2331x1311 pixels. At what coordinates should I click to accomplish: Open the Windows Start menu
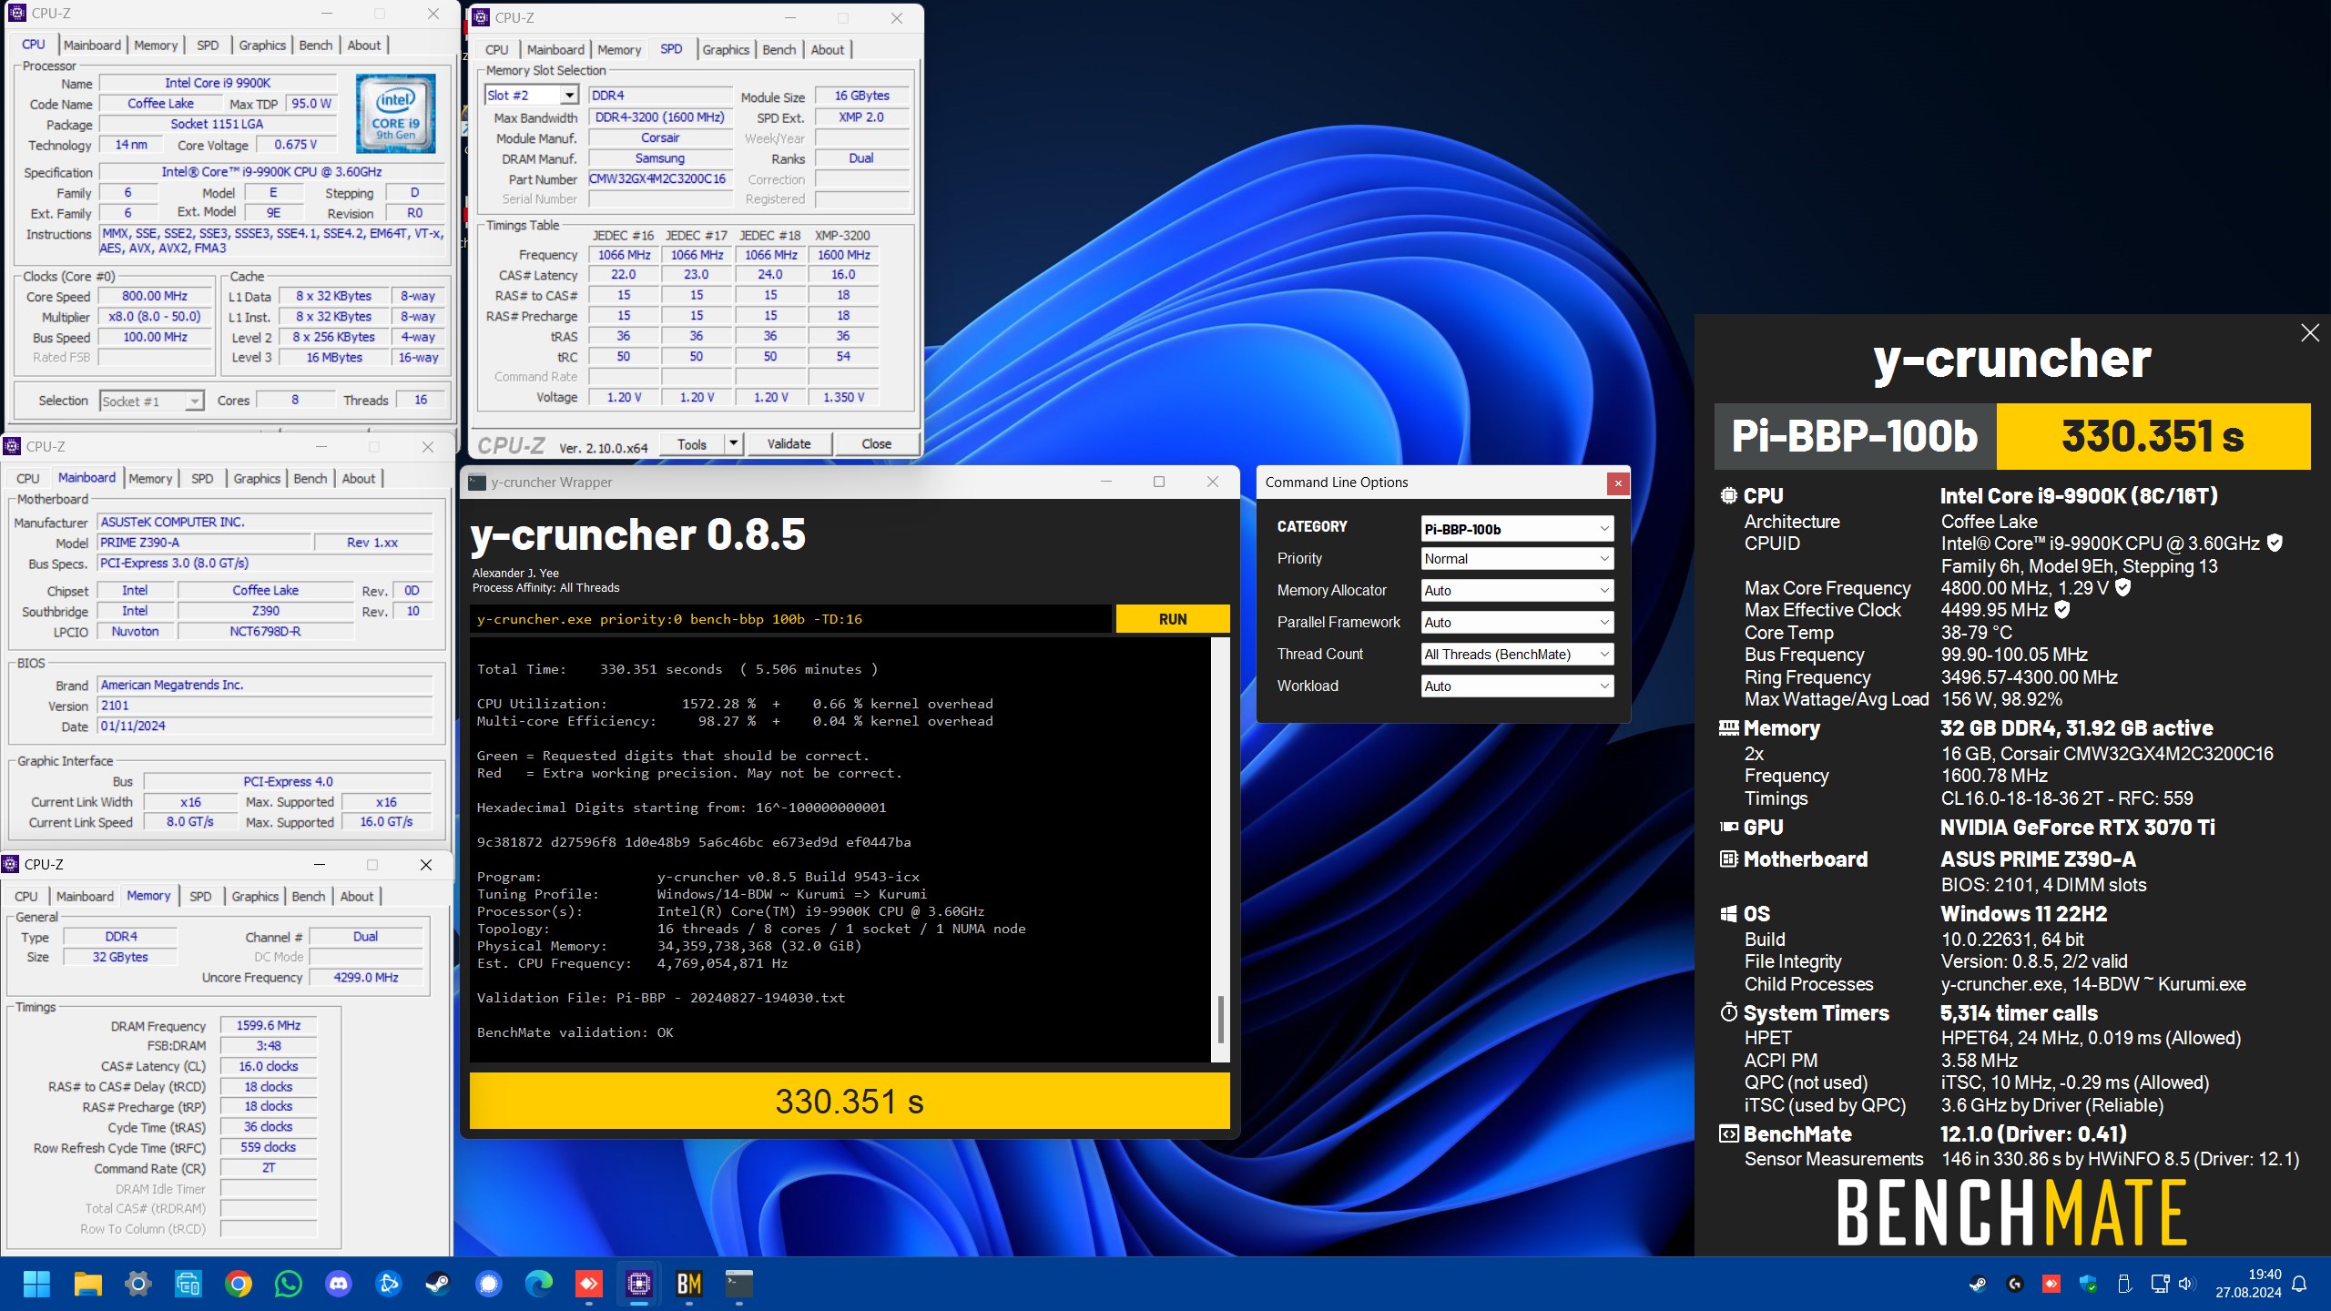click(x=36, y=1284)
